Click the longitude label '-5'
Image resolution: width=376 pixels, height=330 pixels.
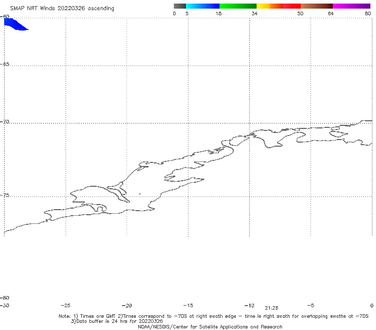click(x=310, y=305)
